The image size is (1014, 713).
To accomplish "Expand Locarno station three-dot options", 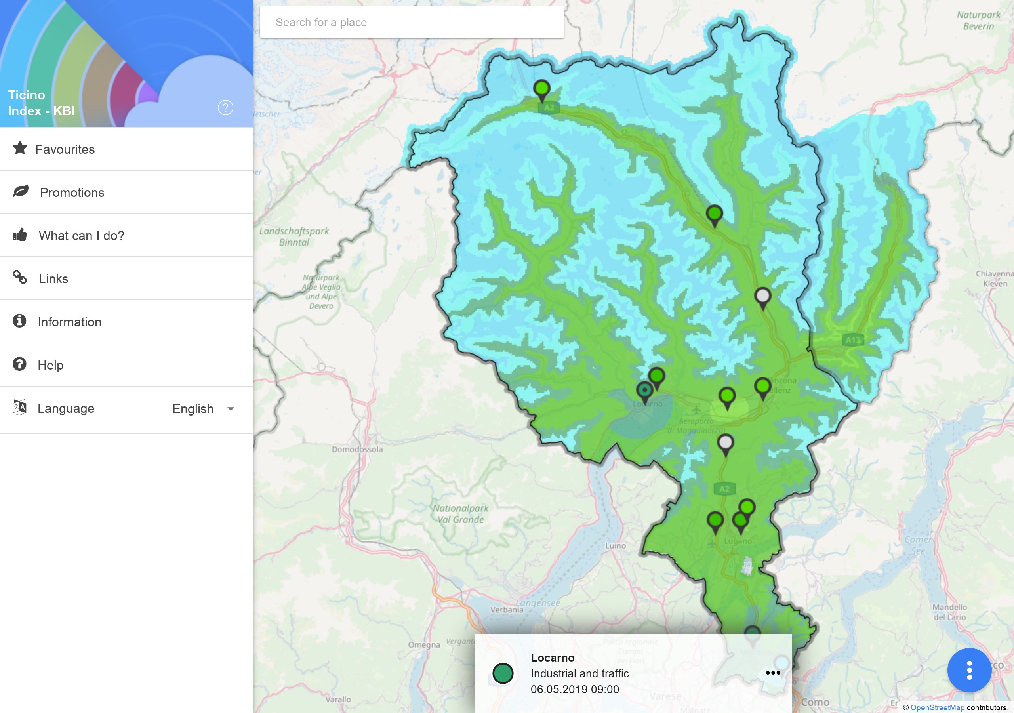I will 773,673.
